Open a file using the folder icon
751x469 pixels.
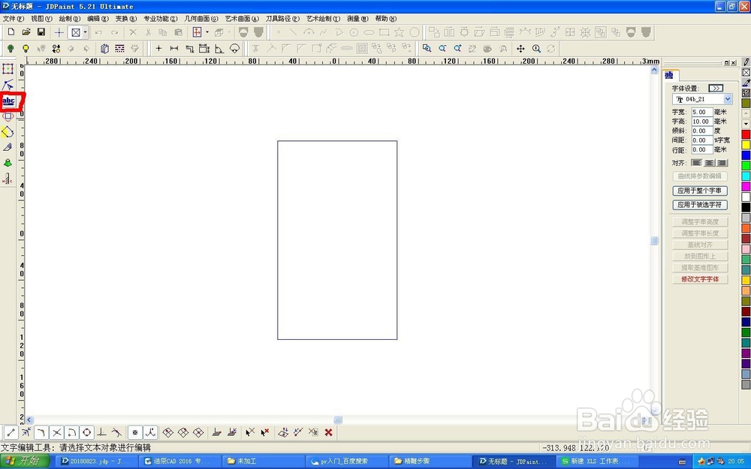26,32
